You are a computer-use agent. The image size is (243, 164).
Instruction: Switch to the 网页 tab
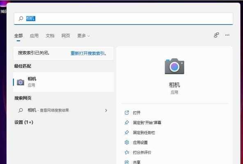tap(66, 36)
